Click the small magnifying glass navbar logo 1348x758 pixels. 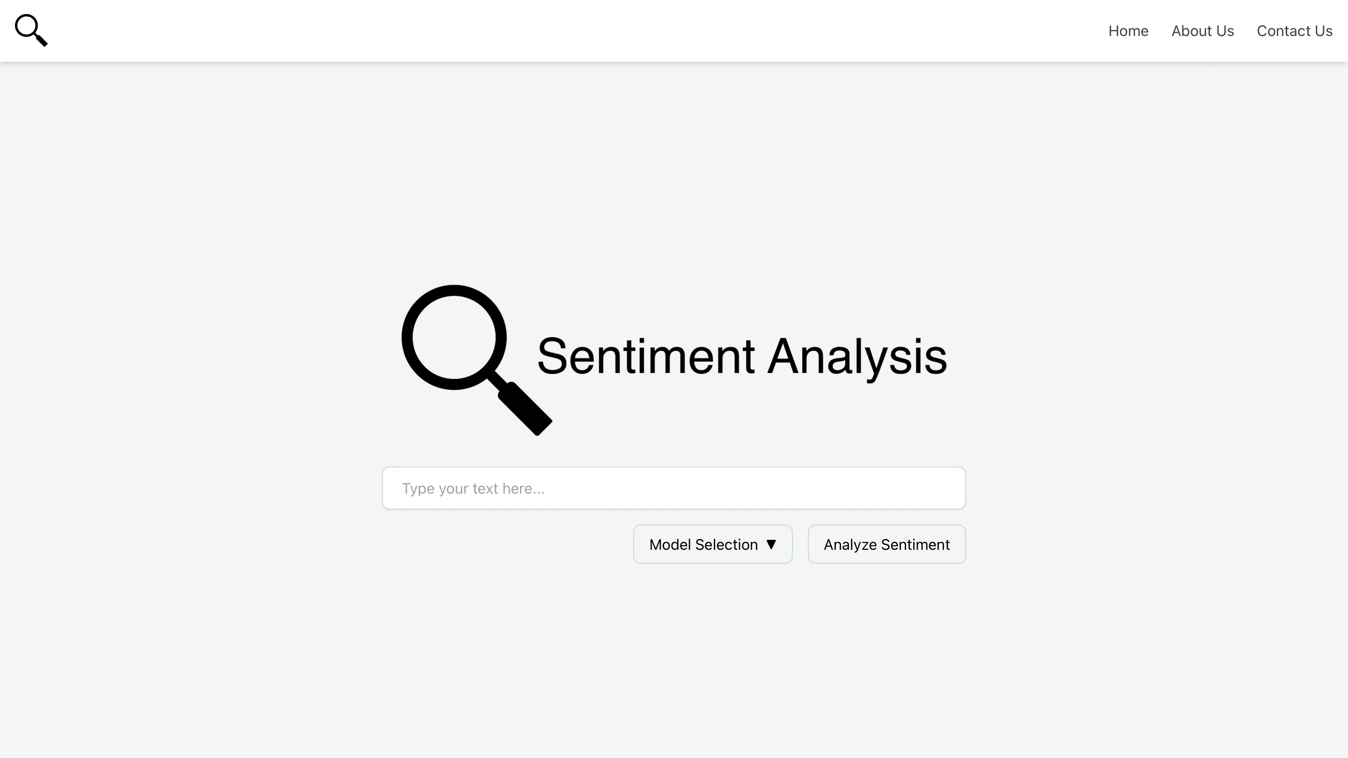[30, 30]
